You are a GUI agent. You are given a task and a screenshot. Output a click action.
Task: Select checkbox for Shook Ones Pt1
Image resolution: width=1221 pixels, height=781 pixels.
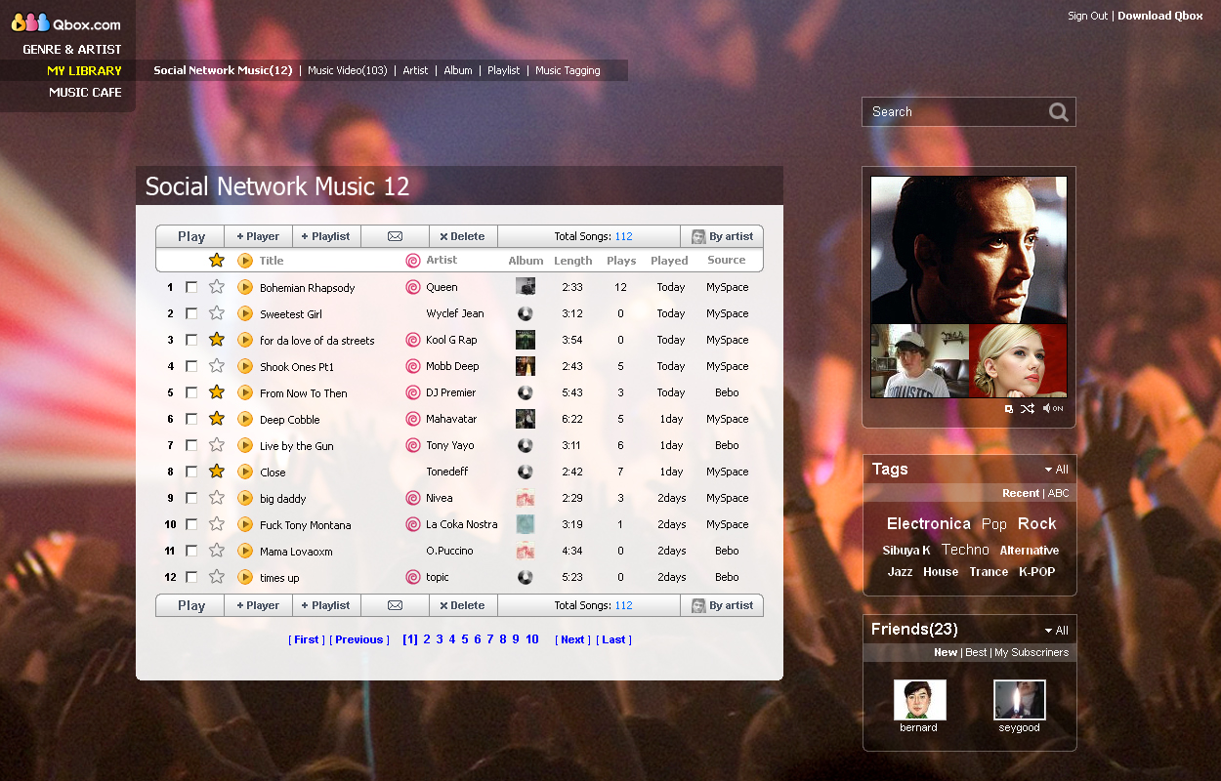[191, 366]
